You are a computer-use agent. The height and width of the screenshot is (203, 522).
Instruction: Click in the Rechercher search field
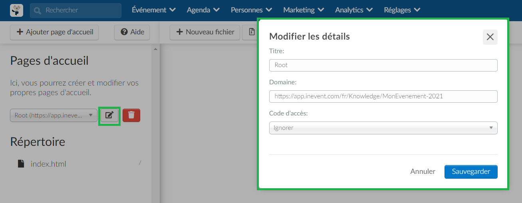click(75, 10)
